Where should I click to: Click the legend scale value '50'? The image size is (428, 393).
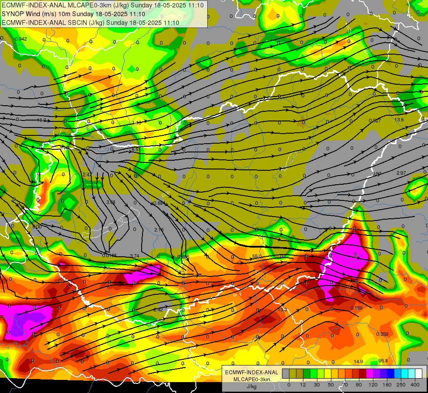(331, 385)
